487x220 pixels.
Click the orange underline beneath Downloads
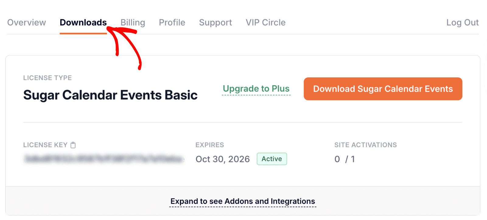pyautogui.click(x=83, y=34)
